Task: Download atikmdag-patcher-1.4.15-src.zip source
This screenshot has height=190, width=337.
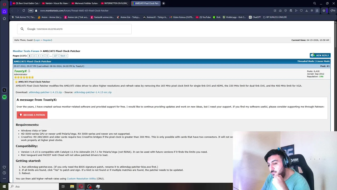Action: click(x=93, y=92)
